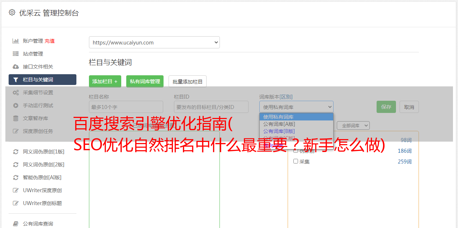Viewport: 458px width, 228px height.
Task: Tick the 采集 checkbox
Action: pos(296,161)
